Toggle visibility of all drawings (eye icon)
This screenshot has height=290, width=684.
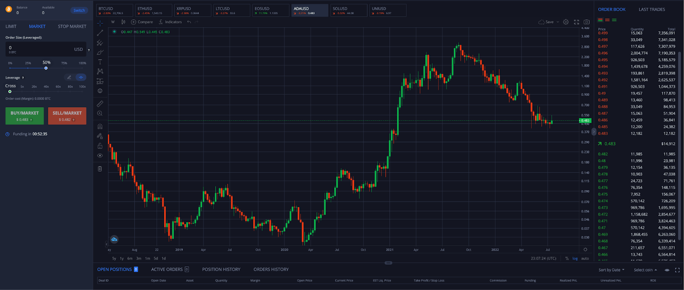click(100, 156)
